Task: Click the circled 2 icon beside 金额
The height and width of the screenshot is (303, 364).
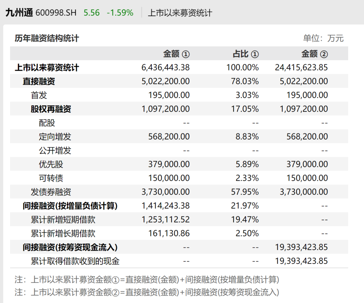Action: point(324,54)
